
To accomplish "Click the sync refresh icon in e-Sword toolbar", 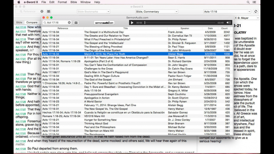I will coord(256,11).
